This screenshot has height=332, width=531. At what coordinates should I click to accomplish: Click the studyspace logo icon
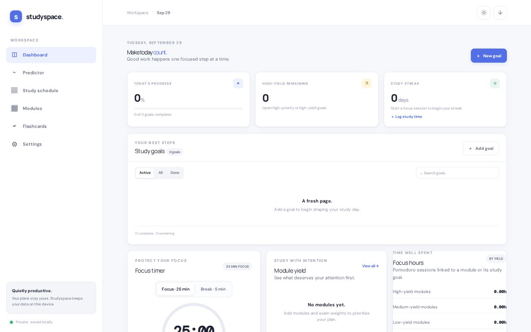pyautogui.click(x=16, y=17)
